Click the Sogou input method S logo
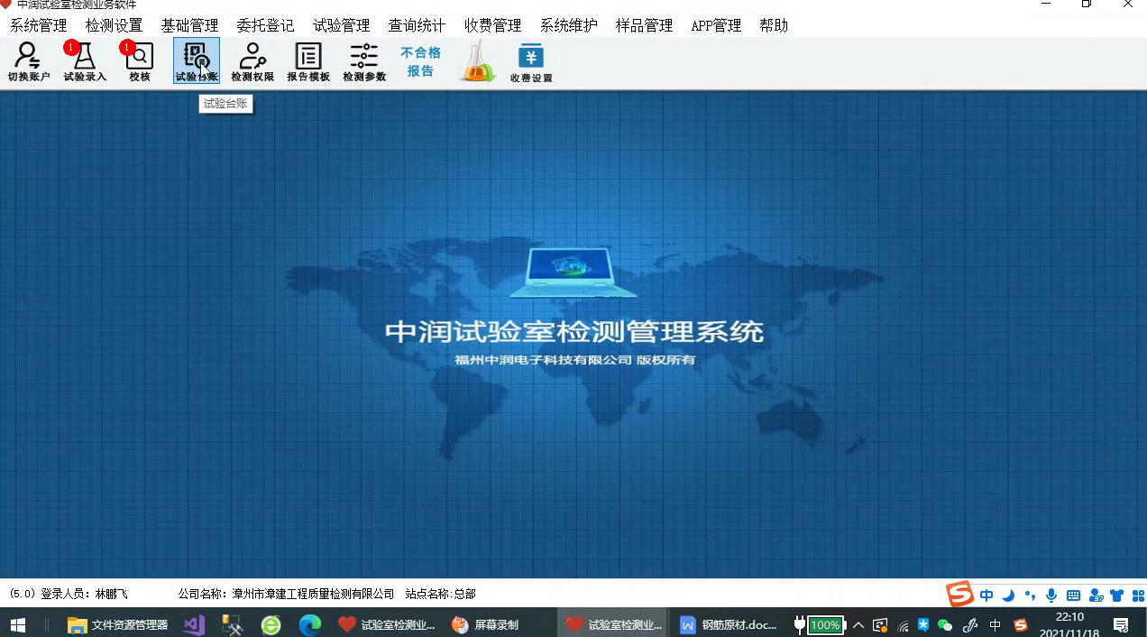Image resolution: width=1147 pixels, height=637 pixels. pos(959,595)
